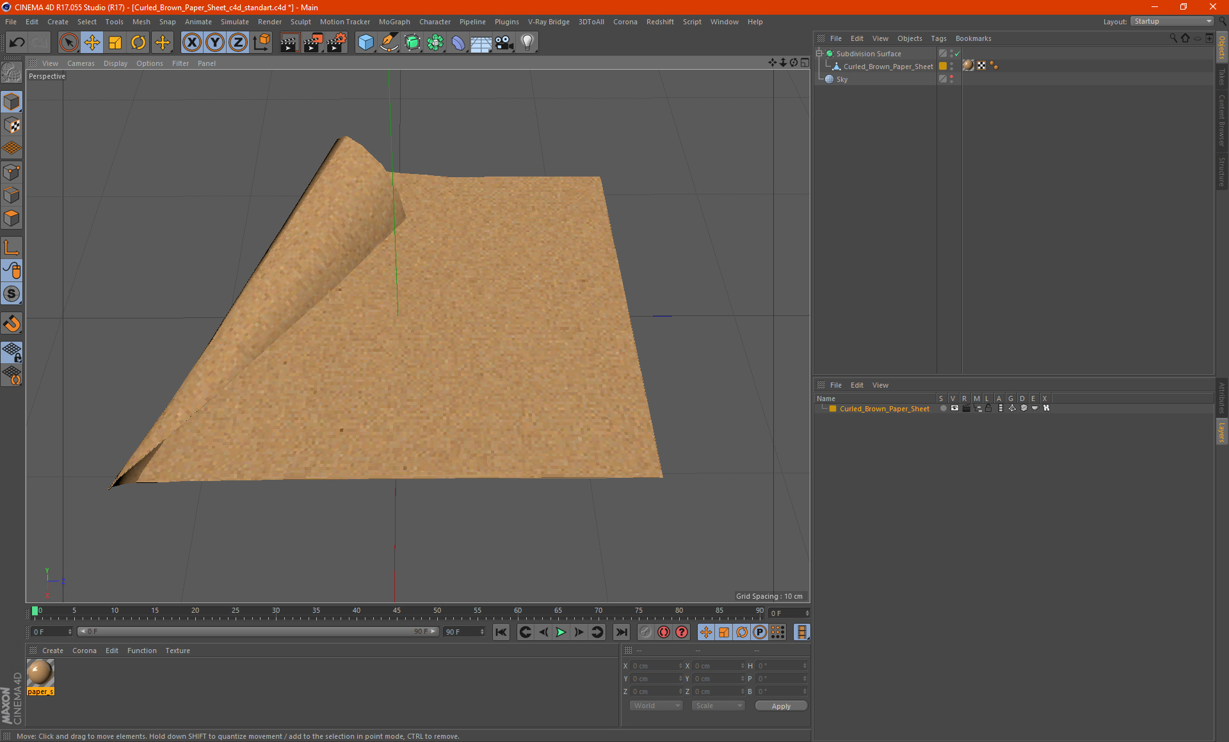Toggle Z axis lock
The height and width of the screenshot is (742, 1229).
coord(238,43)
